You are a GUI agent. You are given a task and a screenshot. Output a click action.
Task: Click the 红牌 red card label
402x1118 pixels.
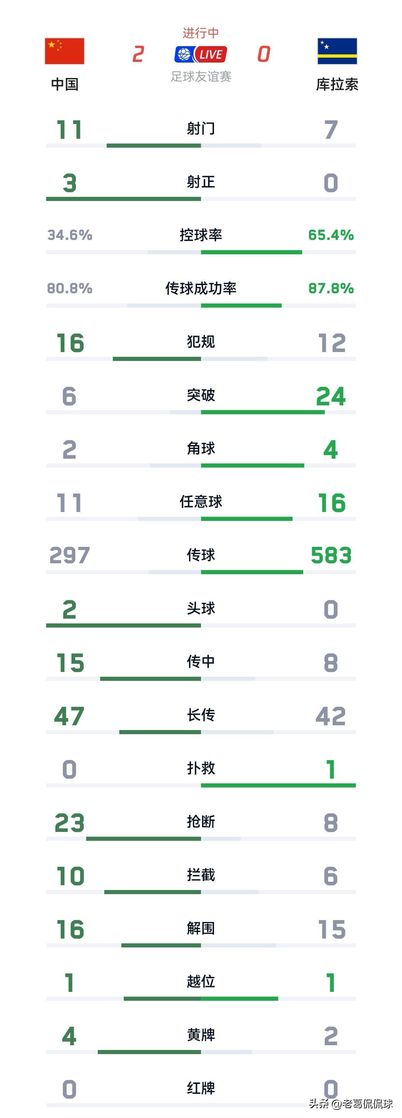(201, 1089)
